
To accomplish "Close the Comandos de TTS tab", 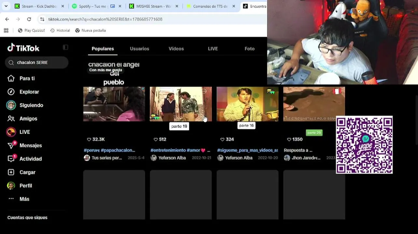I will [x=234, y=6].
